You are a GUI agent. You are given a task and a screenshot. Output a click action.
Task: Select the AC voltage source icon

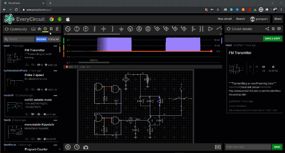[x=68, y=29]
